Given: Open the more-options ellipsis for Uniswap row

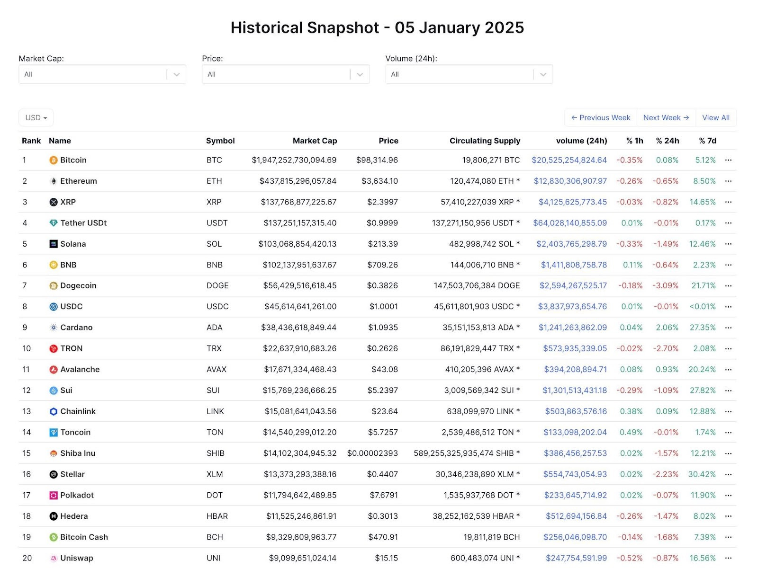Looking at the screenshot, I should pos(728,559).
